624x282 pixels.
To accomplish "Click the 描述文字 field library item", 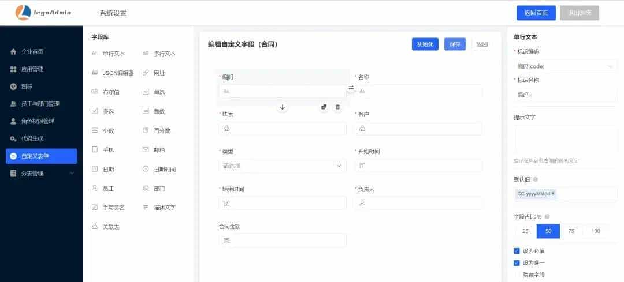I will click(159, 208).
